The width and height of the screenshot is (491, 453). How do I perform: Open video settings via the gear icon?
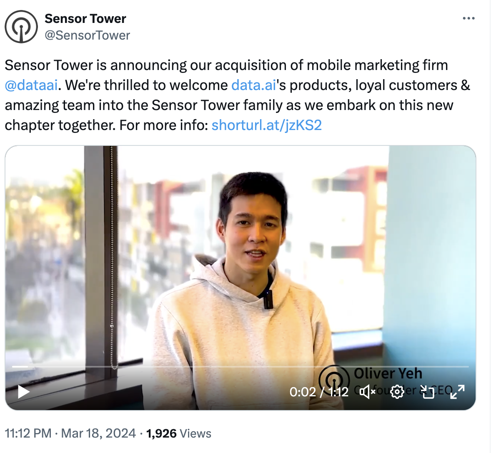(x=397, y=392)
